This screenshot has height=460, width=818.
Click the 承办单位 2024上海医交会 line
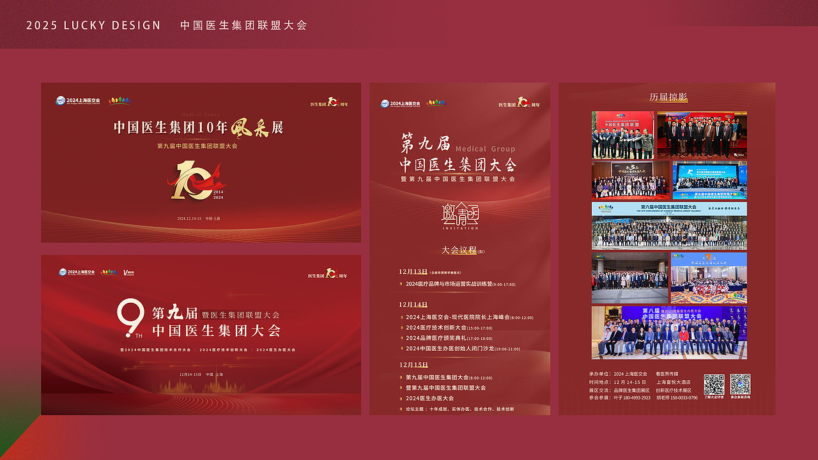618,374
